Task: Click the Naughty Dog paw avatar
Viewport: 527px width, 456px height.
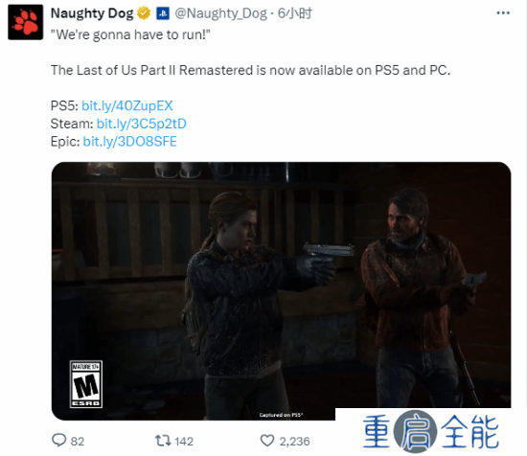Action: (26, 22)
